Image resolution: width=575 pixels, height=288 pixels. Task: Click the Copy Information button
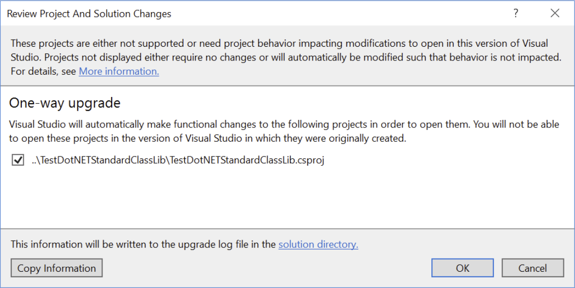point(56,268)
